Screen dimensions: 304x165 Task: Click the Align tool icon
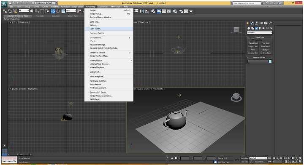tap(147, 11)
